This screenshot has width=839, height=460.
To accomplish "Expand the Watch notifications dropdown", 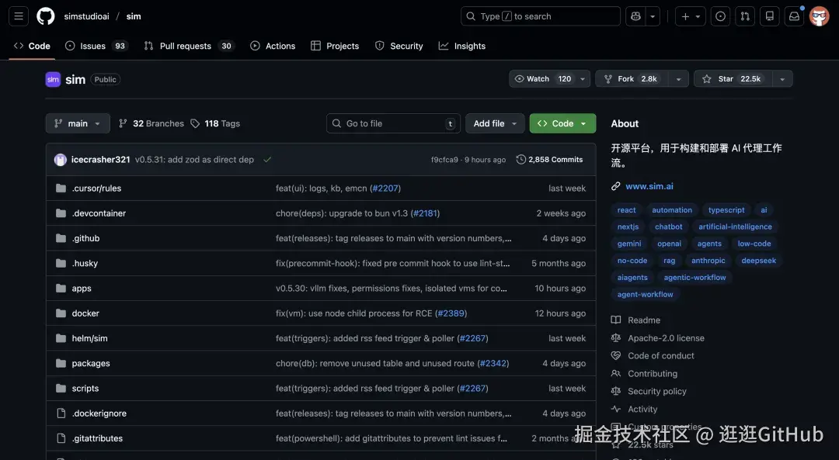I will click(x=583, y=79).
